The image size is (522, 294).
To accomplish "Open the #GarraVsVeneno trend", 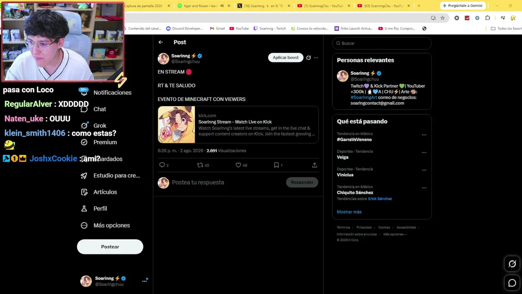I will pyautogui.click(x=354, y=140).
